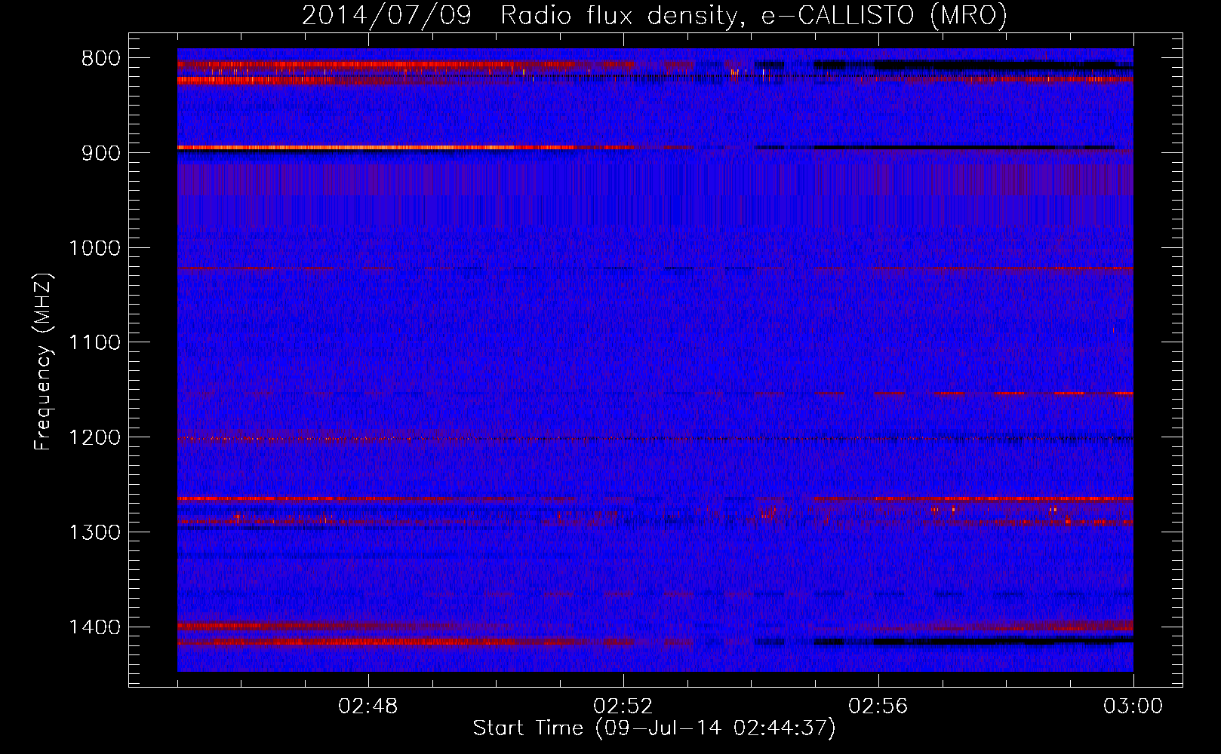The height and width of the screenshot is (754, 1221).
Task: Click the plot title 'Radio flux density, e-CALLISTO (MRO)'
Action: click(x=754, y=16)
